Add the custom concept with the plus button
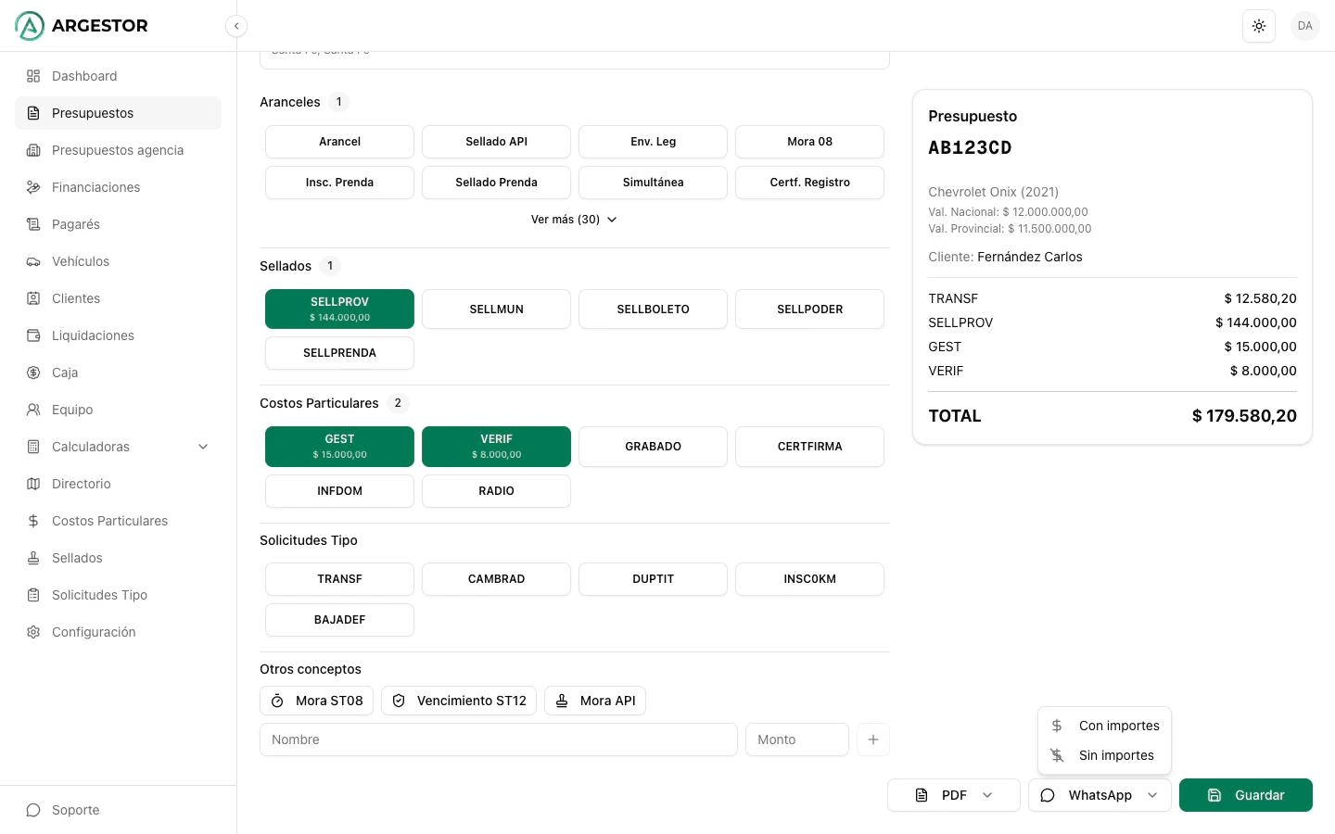This screenshot has width=1335, height=834. click(x=873, y=739)
